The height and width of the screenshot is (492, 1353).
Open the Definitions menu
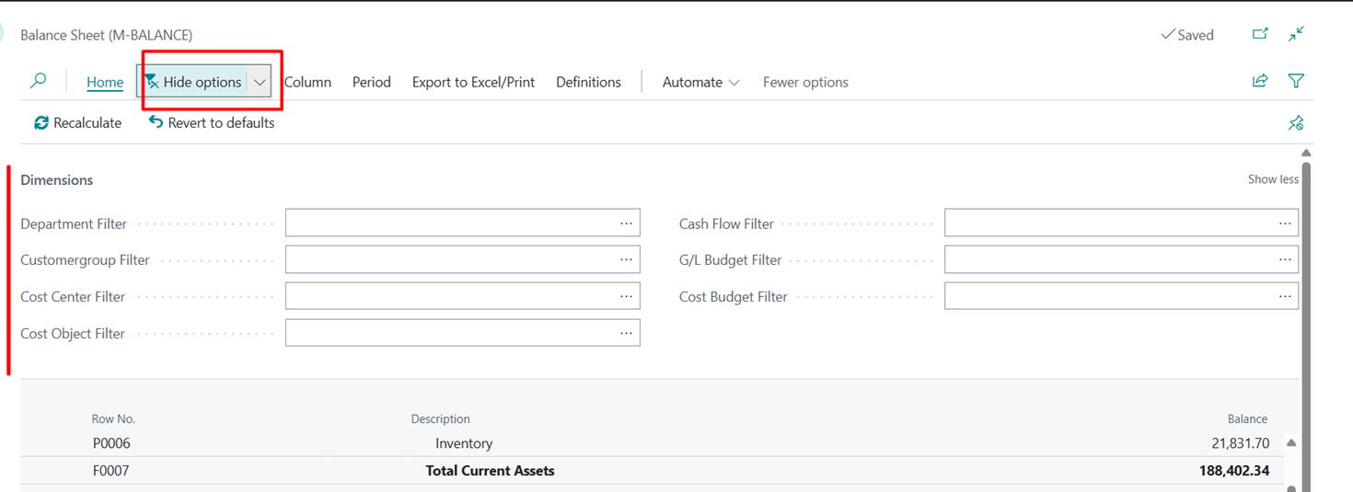click(x=588, y=82)
